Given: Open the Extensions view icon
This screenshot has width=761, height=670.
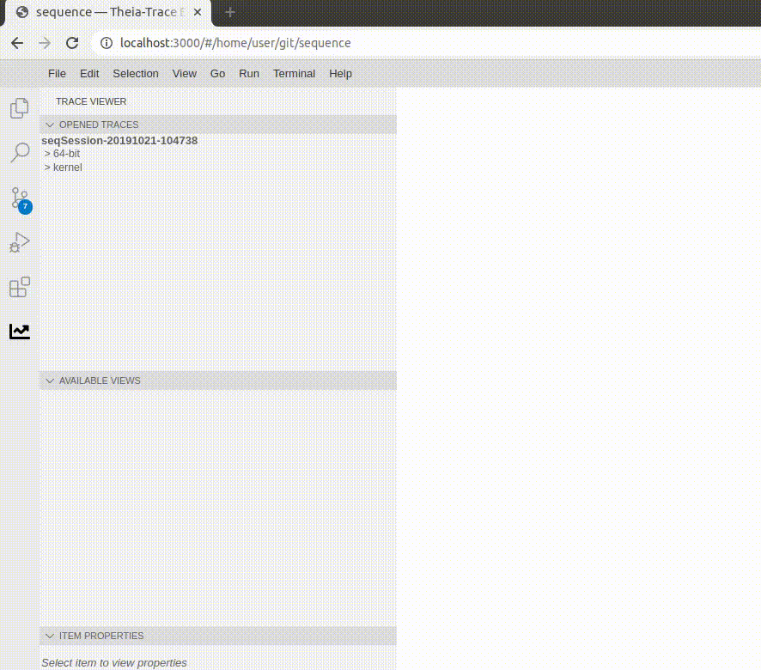Looking at the screenshot, I should click(x=19, y=286).
